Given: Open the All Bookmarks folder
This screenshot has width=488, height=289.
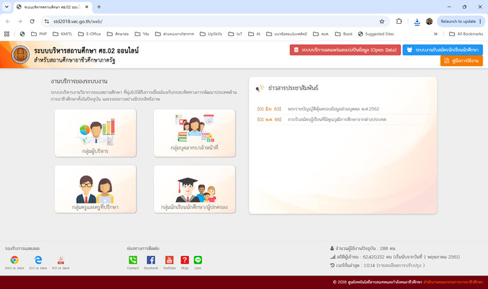Looking at the screenshot, I should (466, 34).
